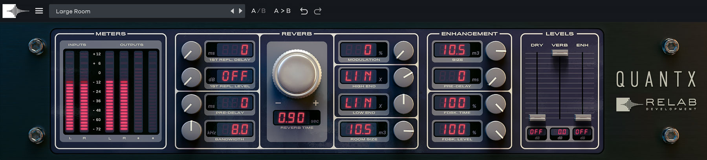Image resolution: width=707 pixels, height=160 pixels.
Task: Click the Room Size 10.5 m3 display
Action: coord(364,129)
